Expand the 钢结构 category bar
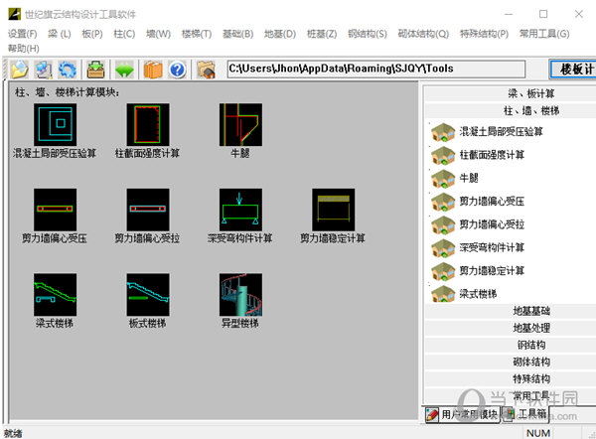596x439 pixels. point(509,345)
